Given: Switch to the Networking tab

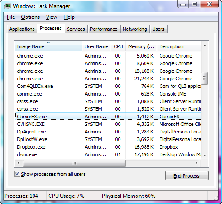Looking at the screenshot, I should point(135,29).
